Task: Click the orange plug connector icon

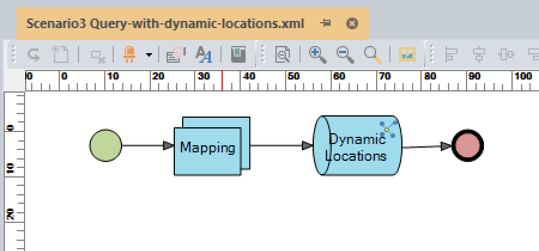Action: [129, 55]
